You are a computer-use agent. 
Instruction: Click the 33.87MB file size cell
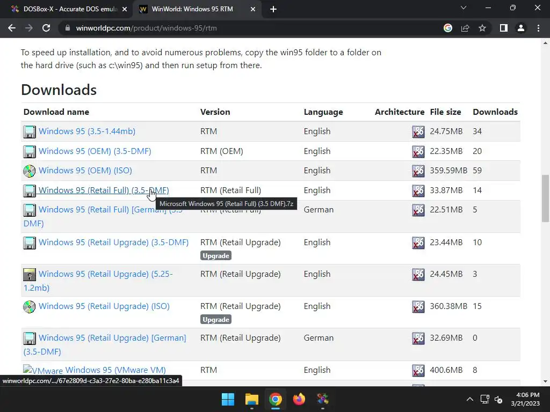pos(446,190)
